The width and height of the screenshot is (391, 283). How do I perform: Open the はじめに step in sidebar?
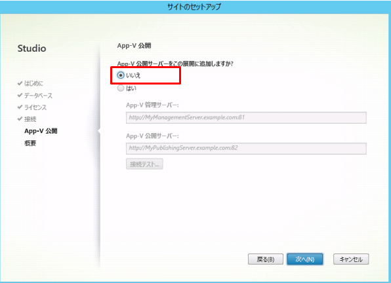pos(33,83)
